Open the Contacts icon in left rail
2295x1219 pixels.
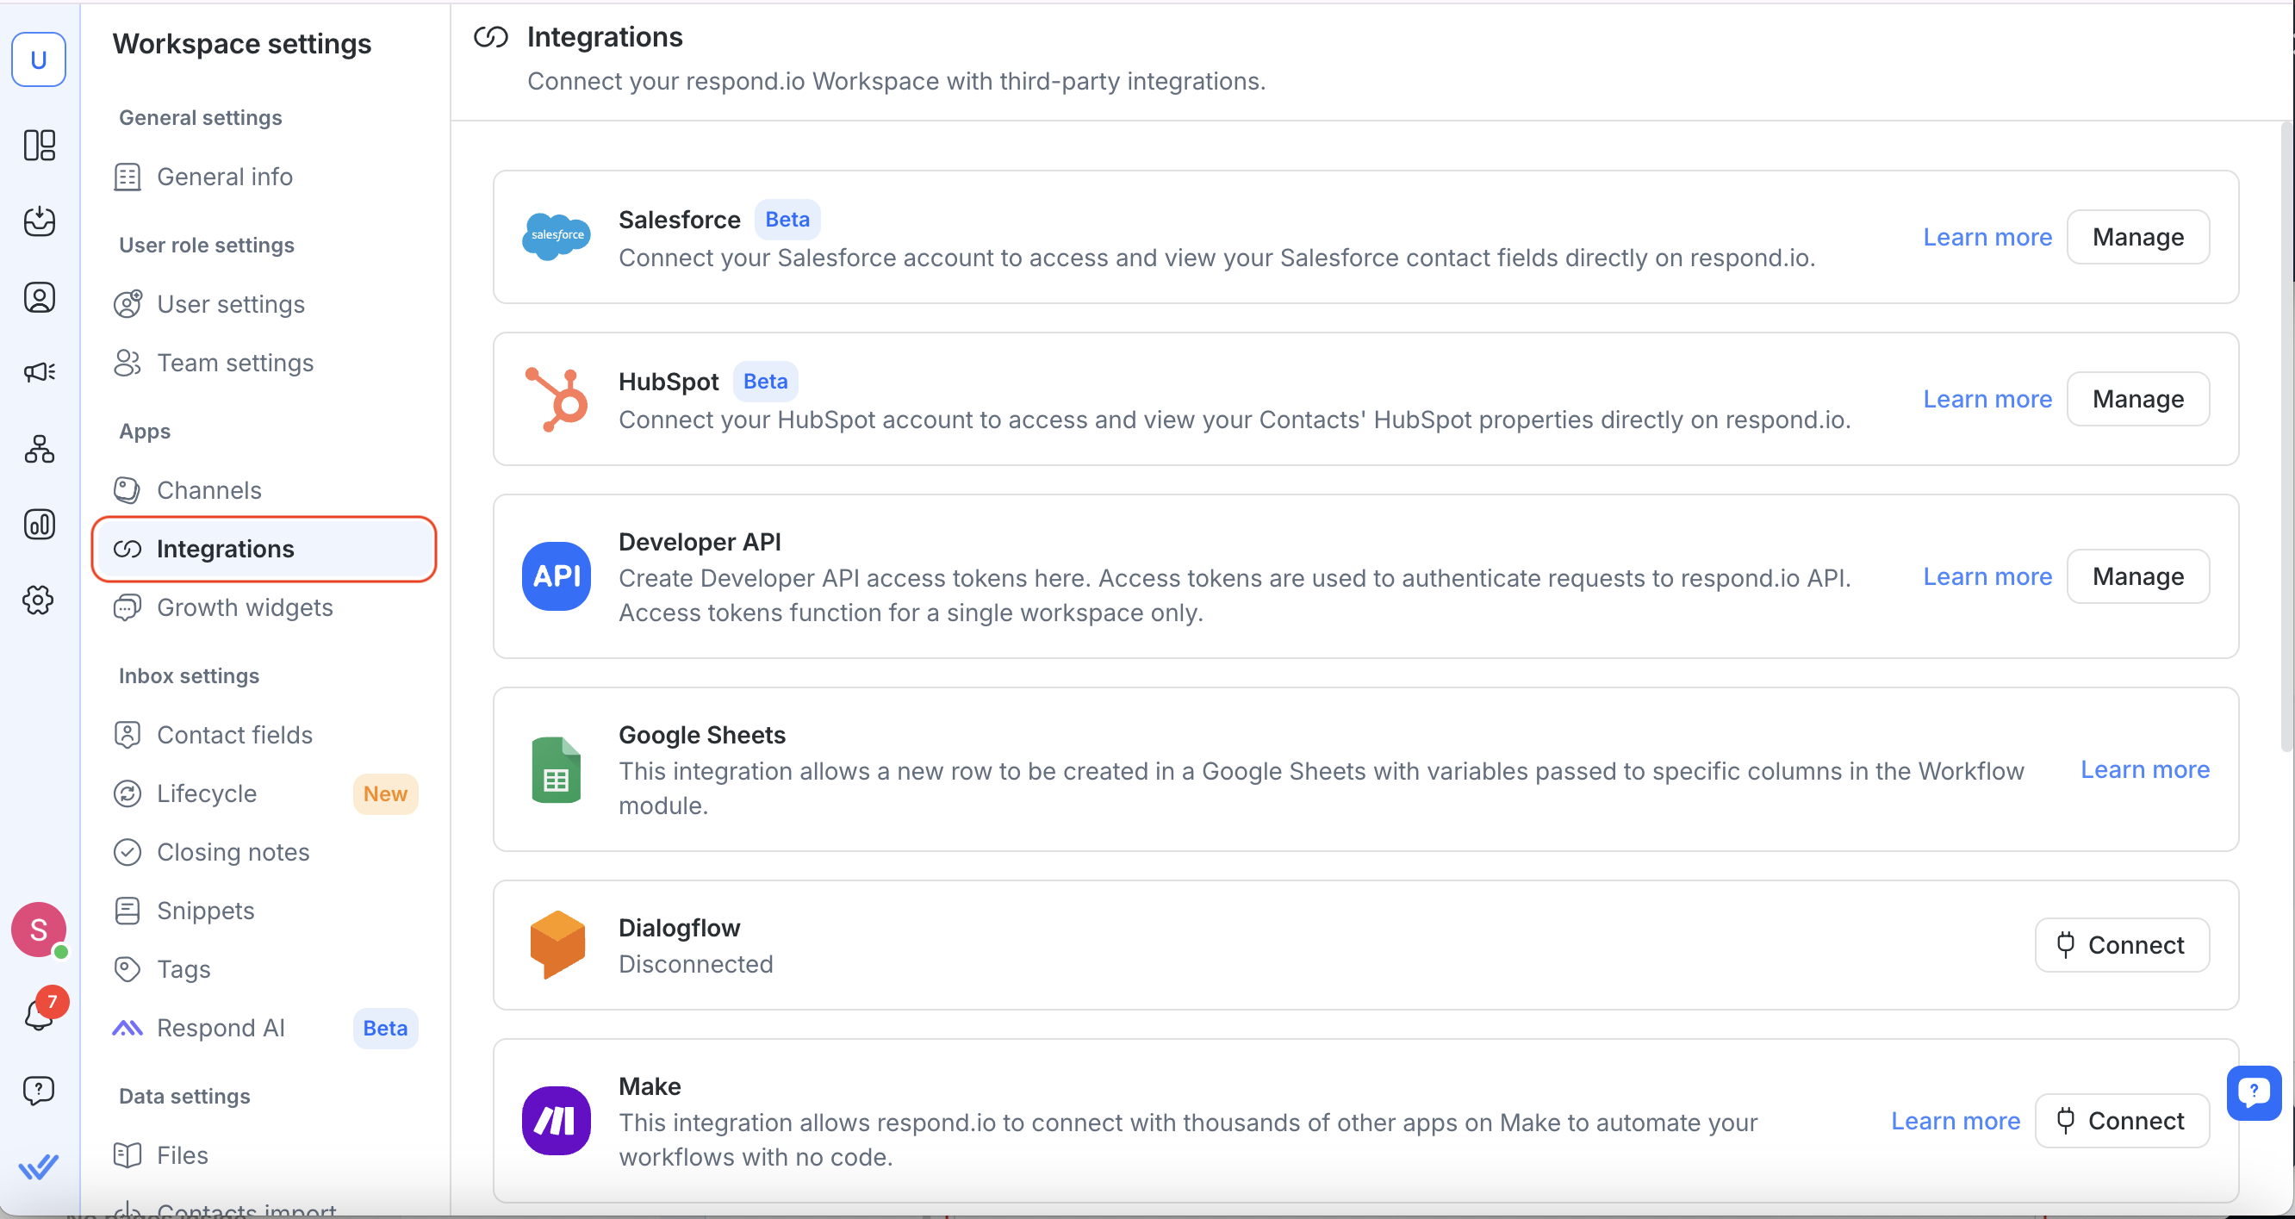tap(40, 296)
